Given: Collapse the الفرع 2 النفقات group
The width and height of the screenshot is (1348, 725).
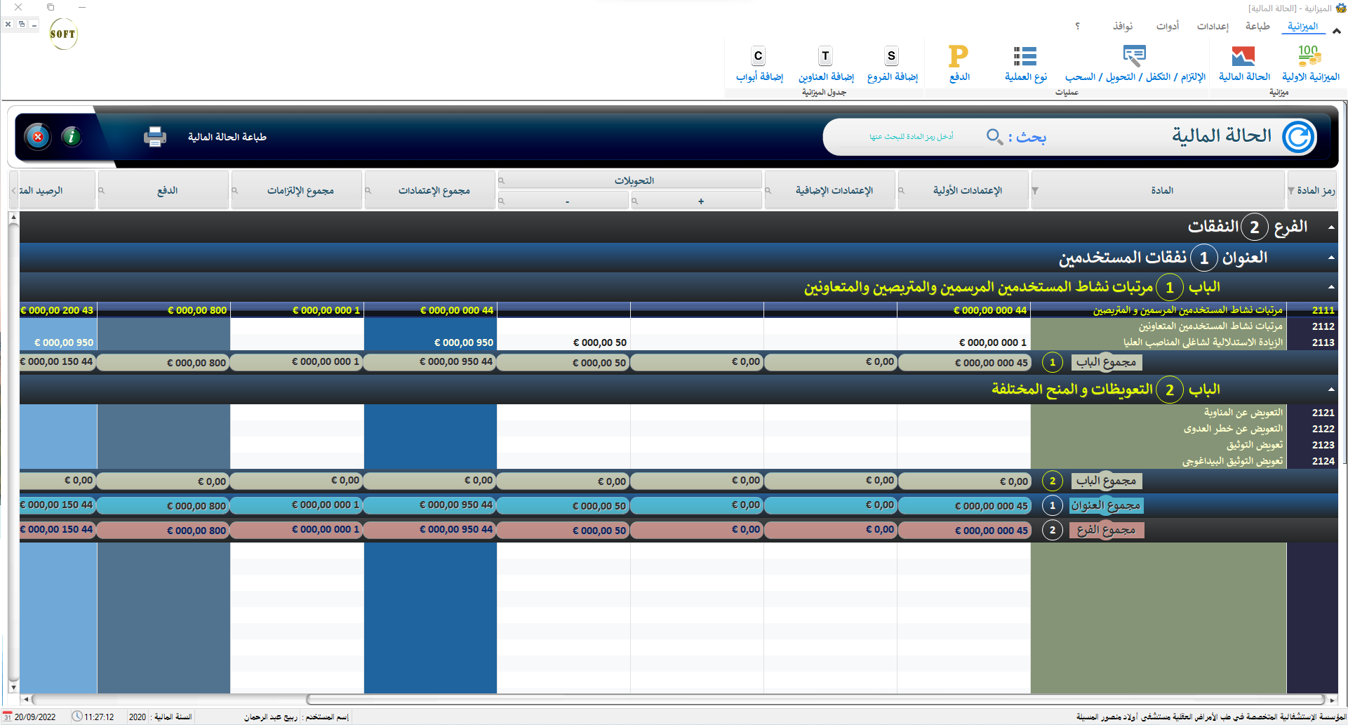Looking at the screenshot, I should [x=1331, y=227].
